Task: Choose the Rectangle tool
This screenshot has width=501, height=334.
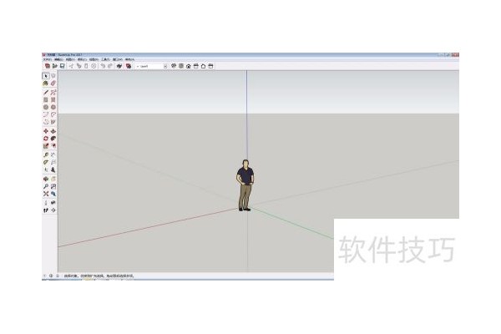Action: (x=46, y=99)
